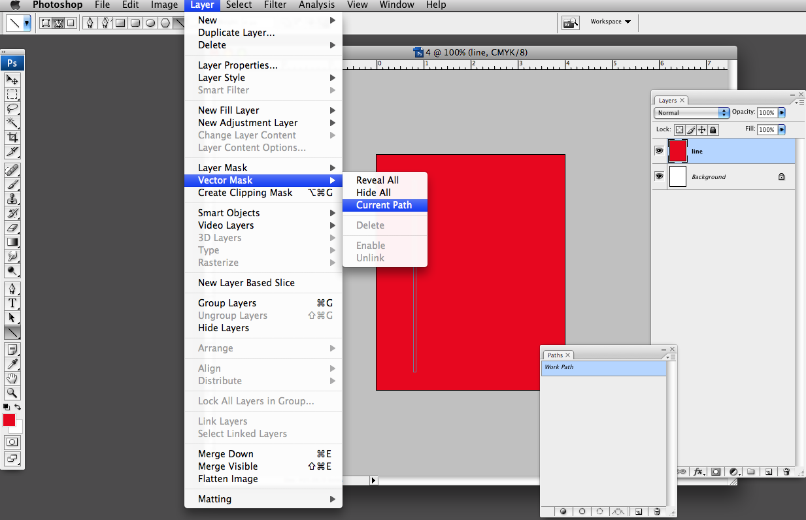Hide the line layer eye icon
Image resolution: width=806 pixels, height=520 pixels.
(659, 151)
